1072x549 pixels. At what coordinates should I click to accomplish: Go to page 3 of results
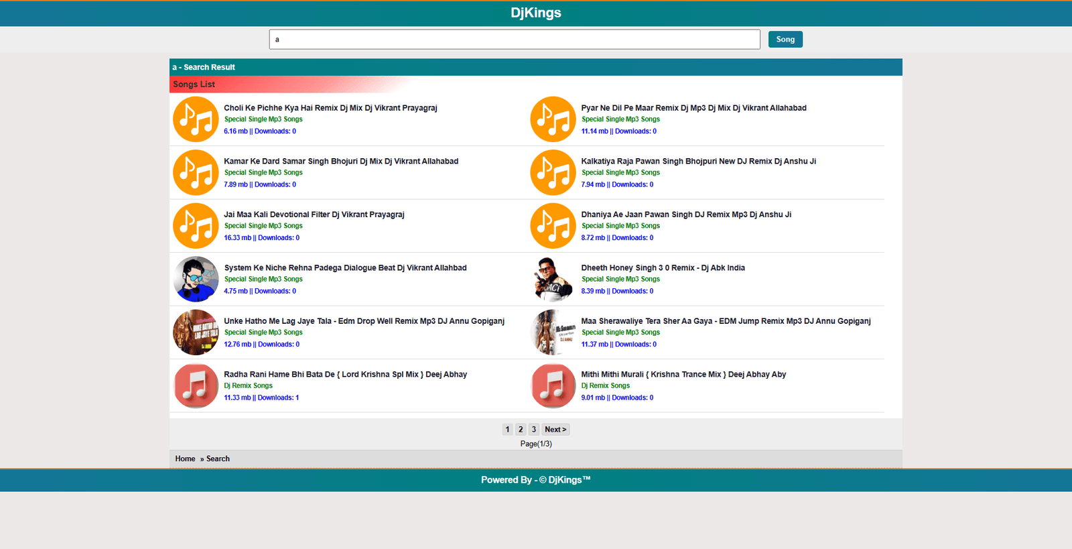(534, 430)
